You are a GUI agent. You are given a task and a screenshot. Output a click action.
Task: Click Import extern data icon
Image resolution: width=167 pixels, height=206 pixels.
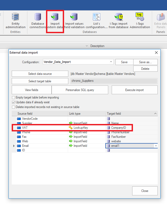click(x=55, y=21)
